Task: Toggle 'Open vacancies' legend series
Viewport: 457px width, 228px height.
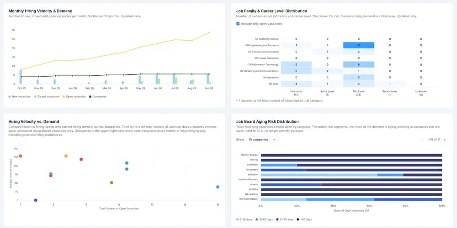Action: [x=74, y=97]
